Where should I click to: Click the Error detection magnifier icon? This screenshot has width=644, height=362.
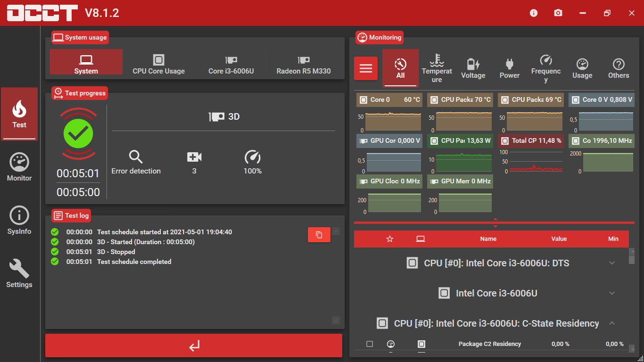136,157
